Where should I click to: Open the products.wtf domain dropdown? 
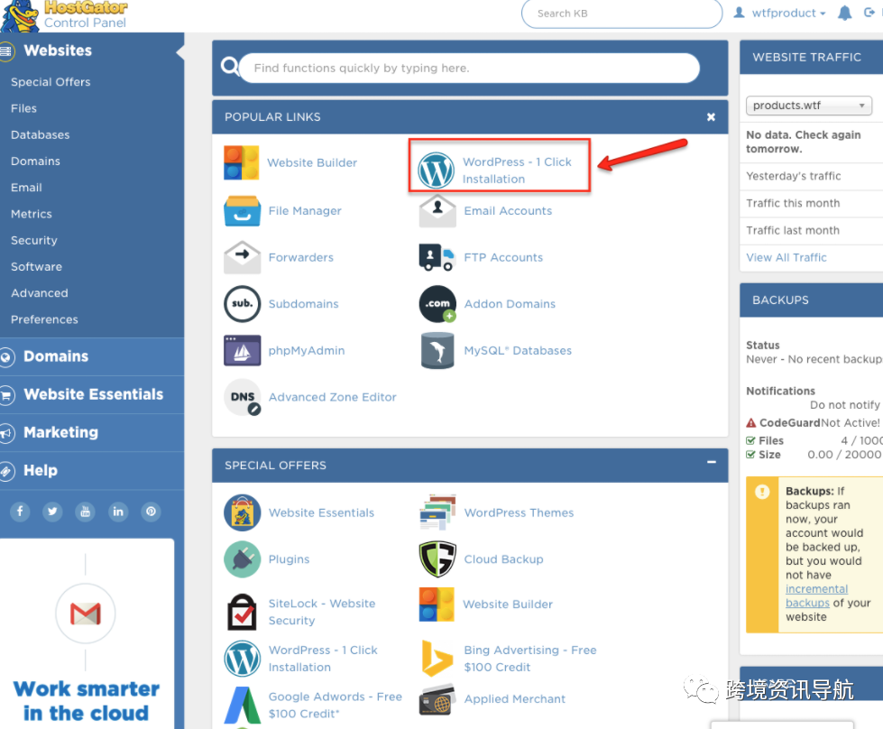click(x=809, y=106)
